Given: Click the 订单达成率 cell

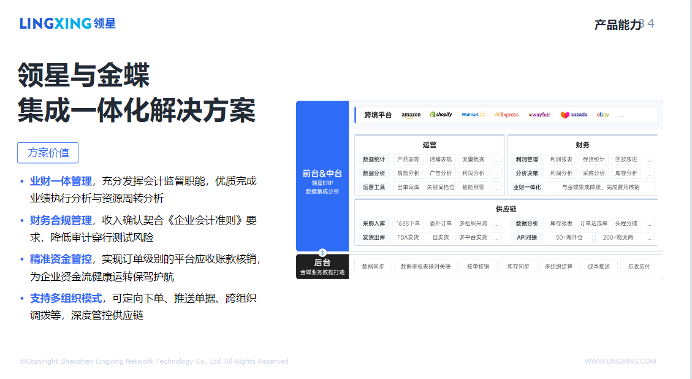Looking at the screenshot, I should (x=594, y=223).
